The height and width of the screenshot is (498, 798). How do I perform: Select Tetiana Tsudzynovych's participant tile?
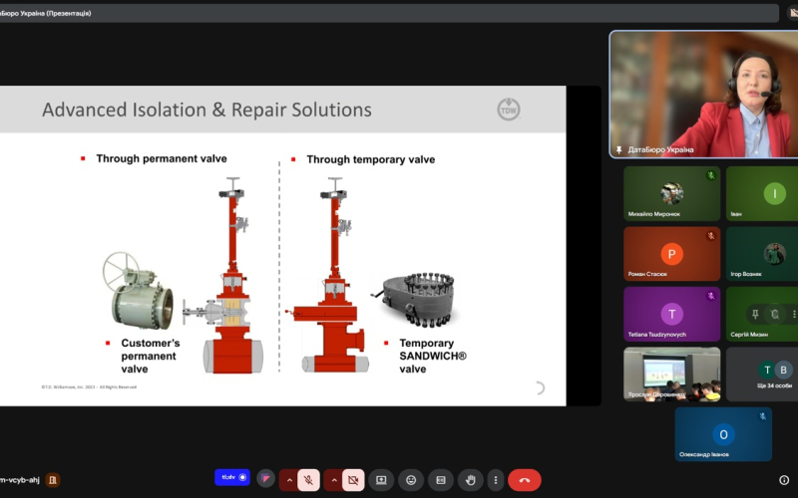(x=671, y=315)
